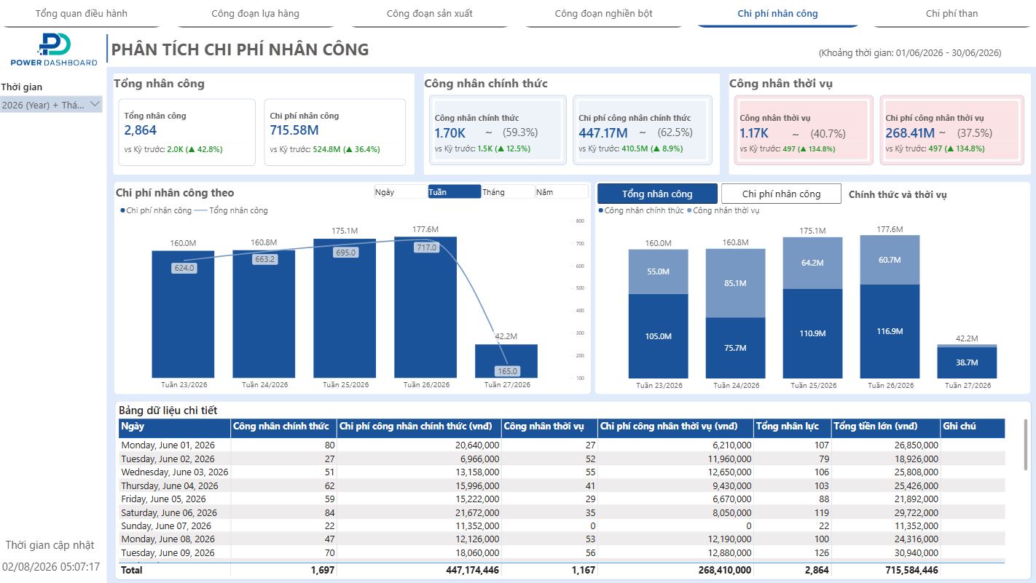The height and width of the screenshot is (583, 1036).
Task: Expand the Thời gian dropdown chevron
Action: click(95, 105)
